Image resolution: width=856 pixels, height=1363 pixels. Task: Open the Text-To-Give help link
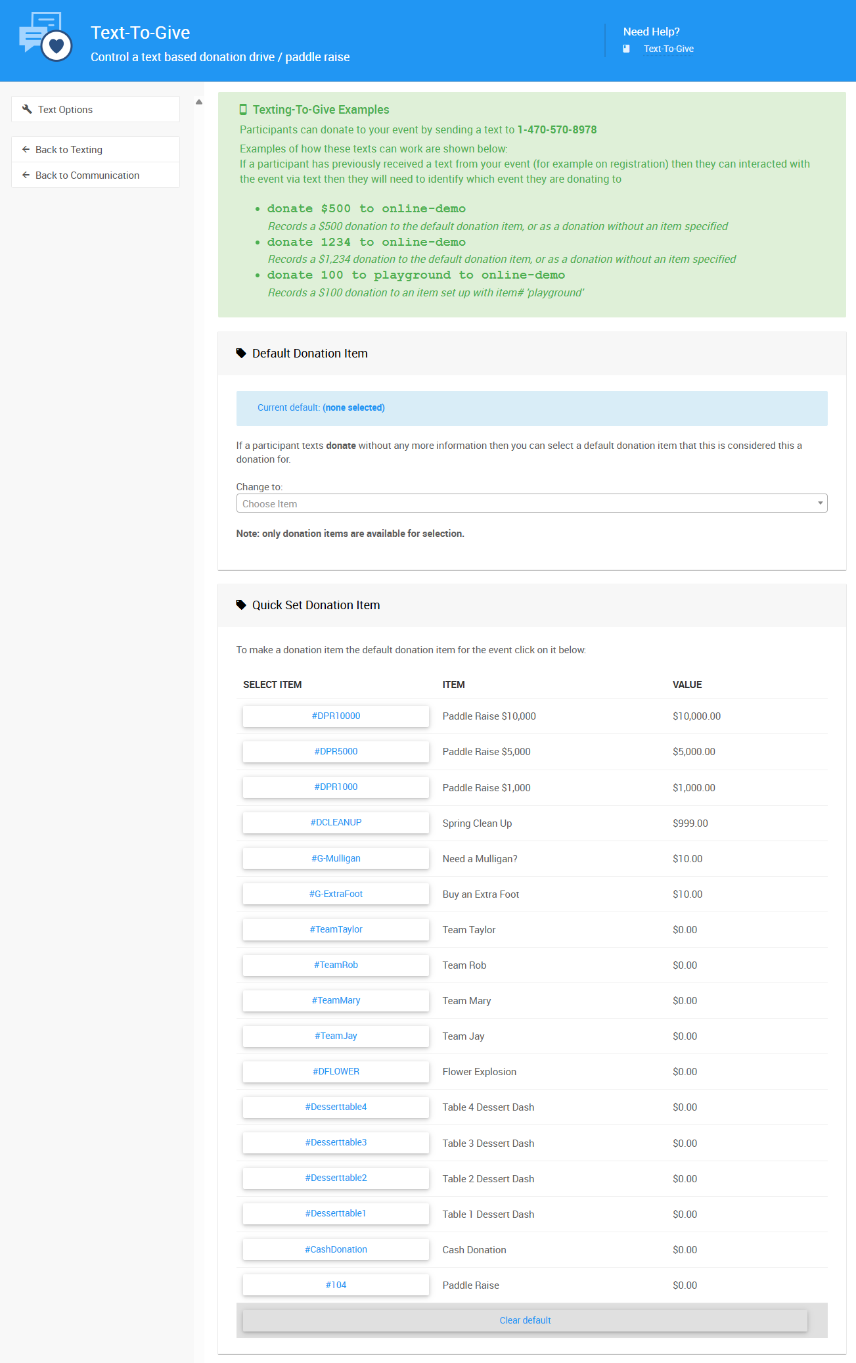[x=668, y=49]
